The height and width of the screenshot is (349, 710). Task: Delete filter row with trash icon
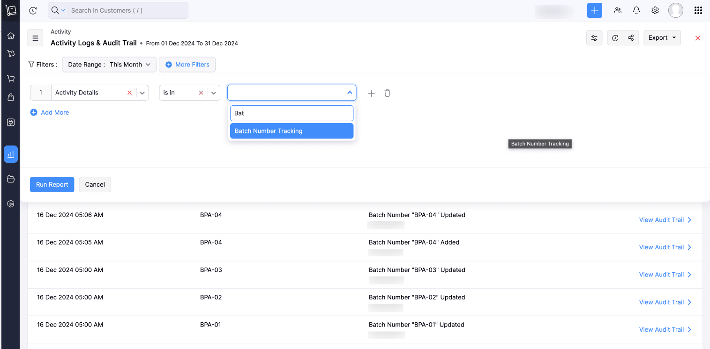pyautogui.click(x=387, y=93)
